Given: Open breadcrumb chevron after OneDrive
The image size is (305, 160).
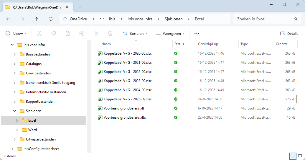Looking at the screenshot, I should (x=93, y=19).
